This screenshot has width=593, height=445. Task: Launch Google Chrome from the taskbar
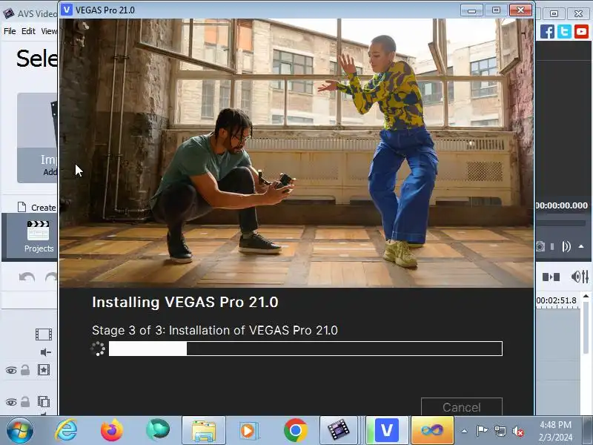[x=295, y=430]
